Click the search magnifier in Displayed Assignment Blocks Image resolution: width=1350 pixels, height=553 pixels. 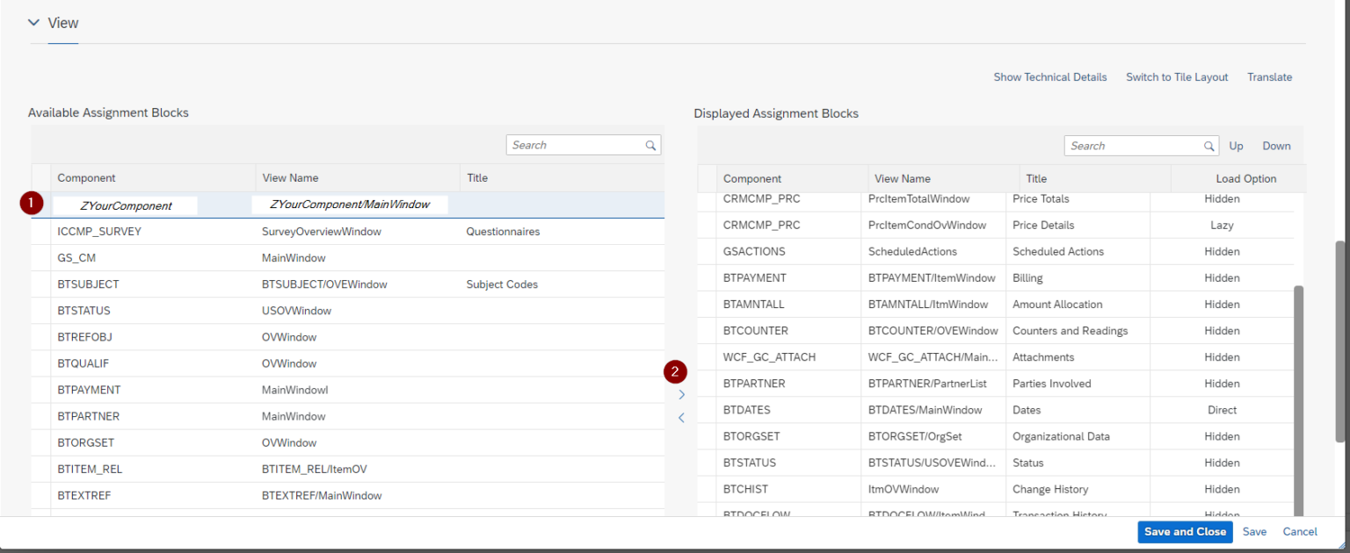pyautogui.click(x=1208, y=145)
